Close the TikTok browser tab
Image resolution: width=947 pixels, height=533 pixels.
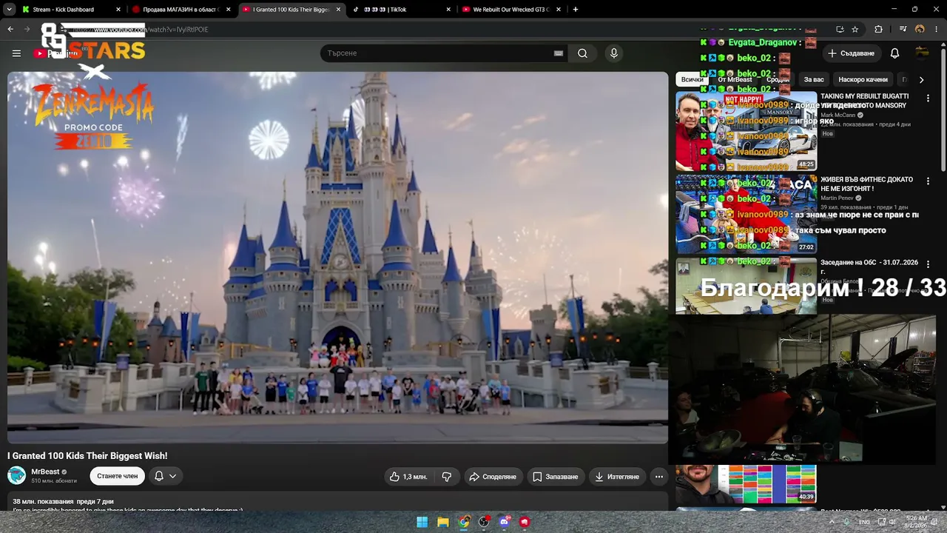pyautogui.click(x=448, y=10)
